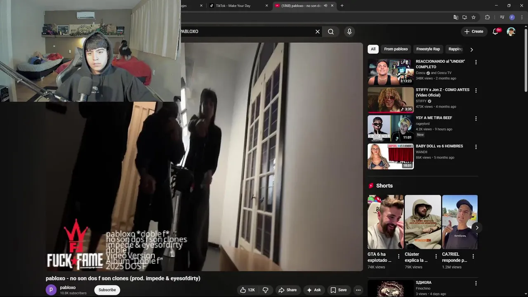Select the From pabloxo filter chip
This screenshot has width=528, height=297.
coord(396,49)
